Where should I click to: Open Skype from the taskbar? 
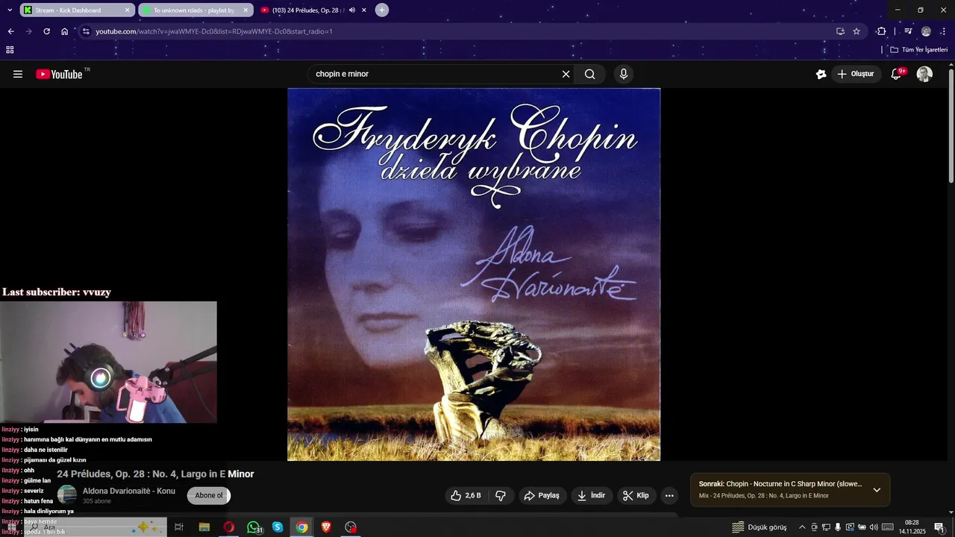278,527
